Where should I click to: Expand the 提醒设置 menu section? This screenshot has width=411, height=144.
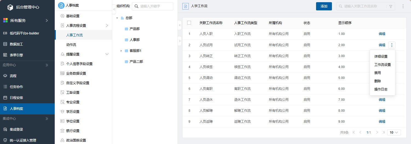click(107, 54)
